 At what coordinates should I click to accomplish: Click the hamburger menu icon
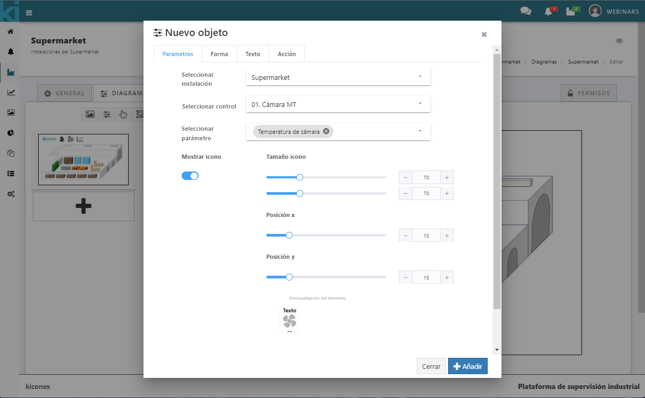point(29,13)
